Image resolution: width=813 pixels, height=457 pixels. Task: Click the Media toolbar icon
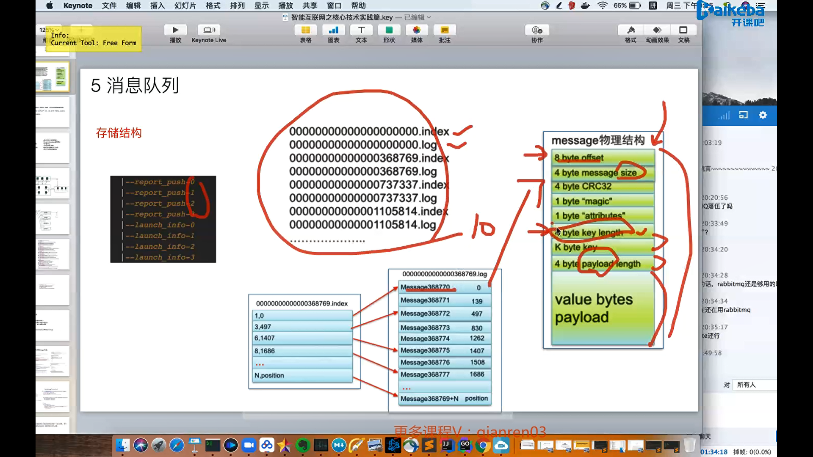tap(417, 30)
